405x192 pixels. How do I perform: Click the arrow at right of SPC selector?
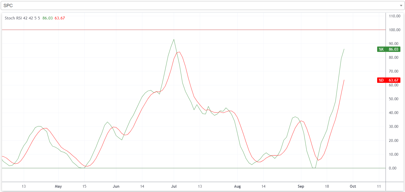pos(401,6)
